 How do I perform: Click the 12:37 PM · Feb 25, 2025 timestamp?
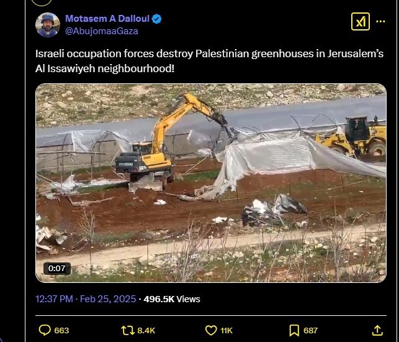pyautogui.click(x=86, y=299)
